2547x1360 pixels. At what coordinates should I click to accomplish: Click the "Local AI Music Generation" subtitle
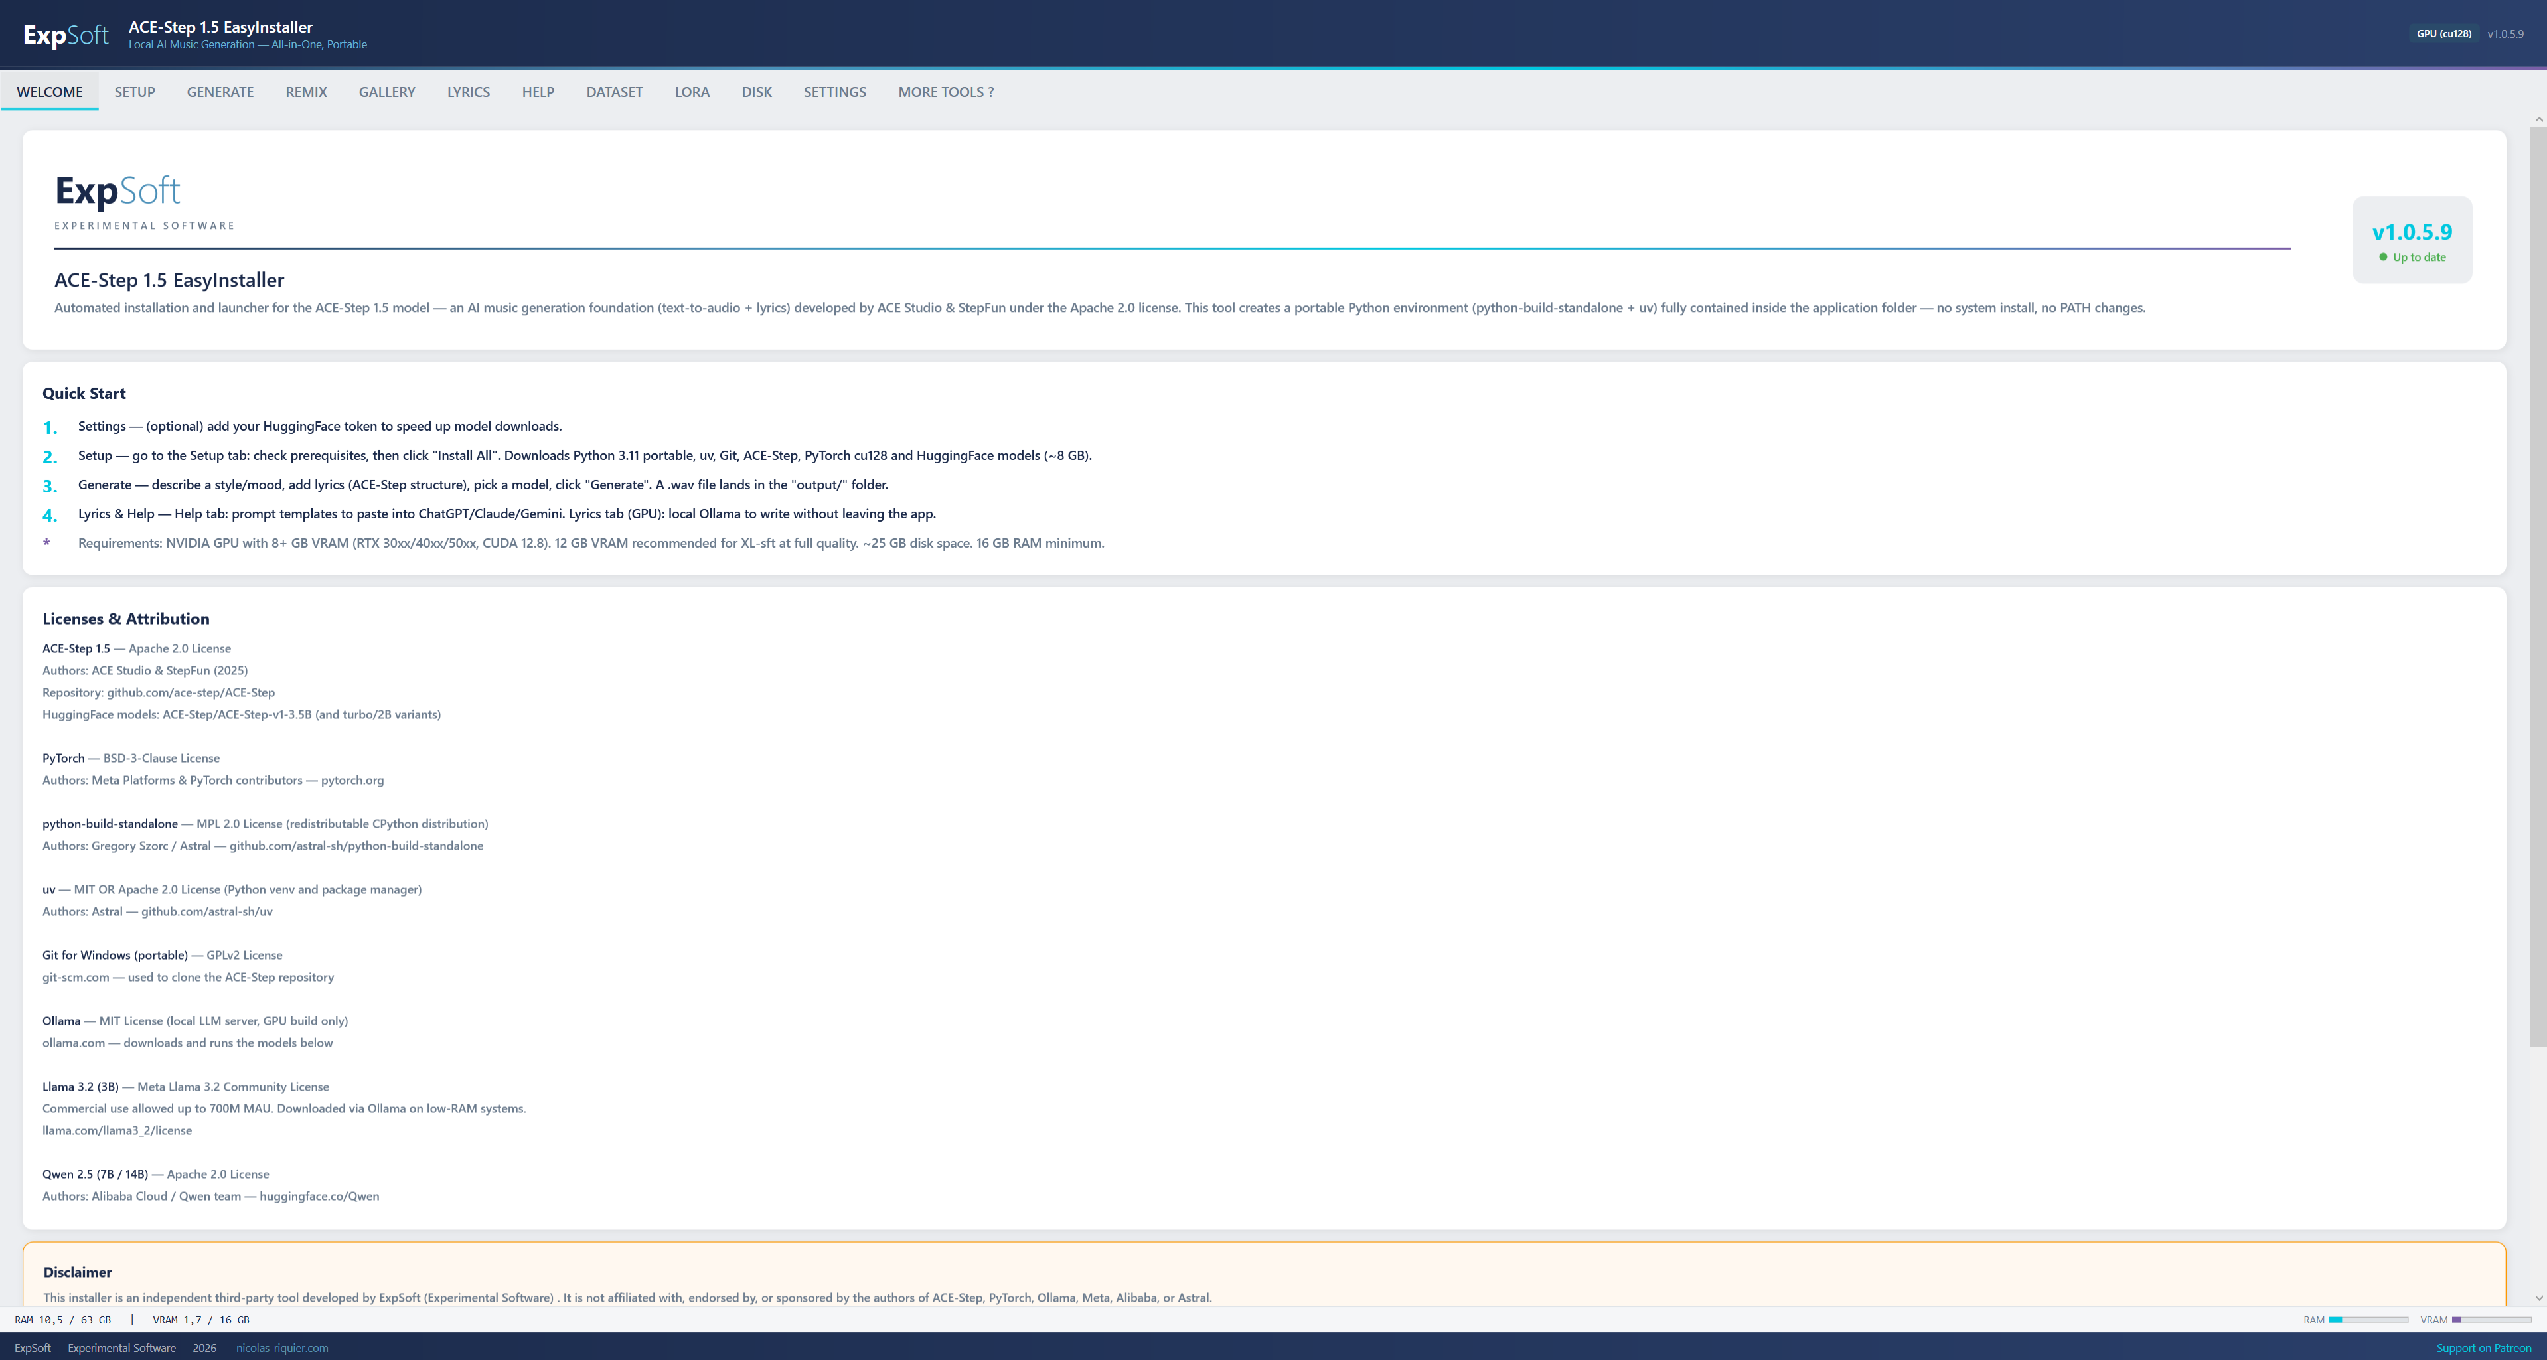pos(247,44)
